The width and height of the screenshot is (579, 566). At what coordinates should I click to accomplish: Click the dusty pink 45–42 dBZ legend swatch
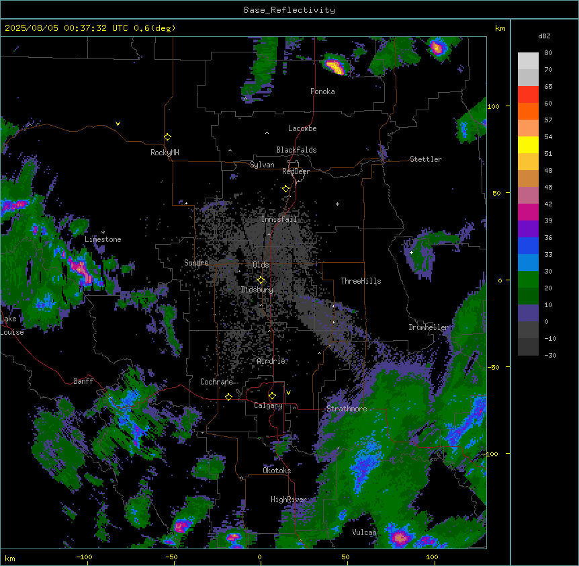pos(528,196)
